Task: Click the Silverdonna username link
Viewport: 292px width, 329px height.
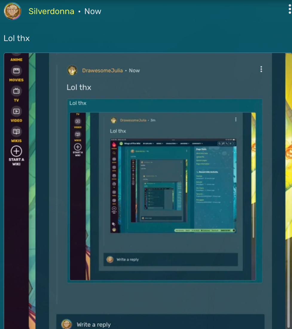Action: [51, 11]
